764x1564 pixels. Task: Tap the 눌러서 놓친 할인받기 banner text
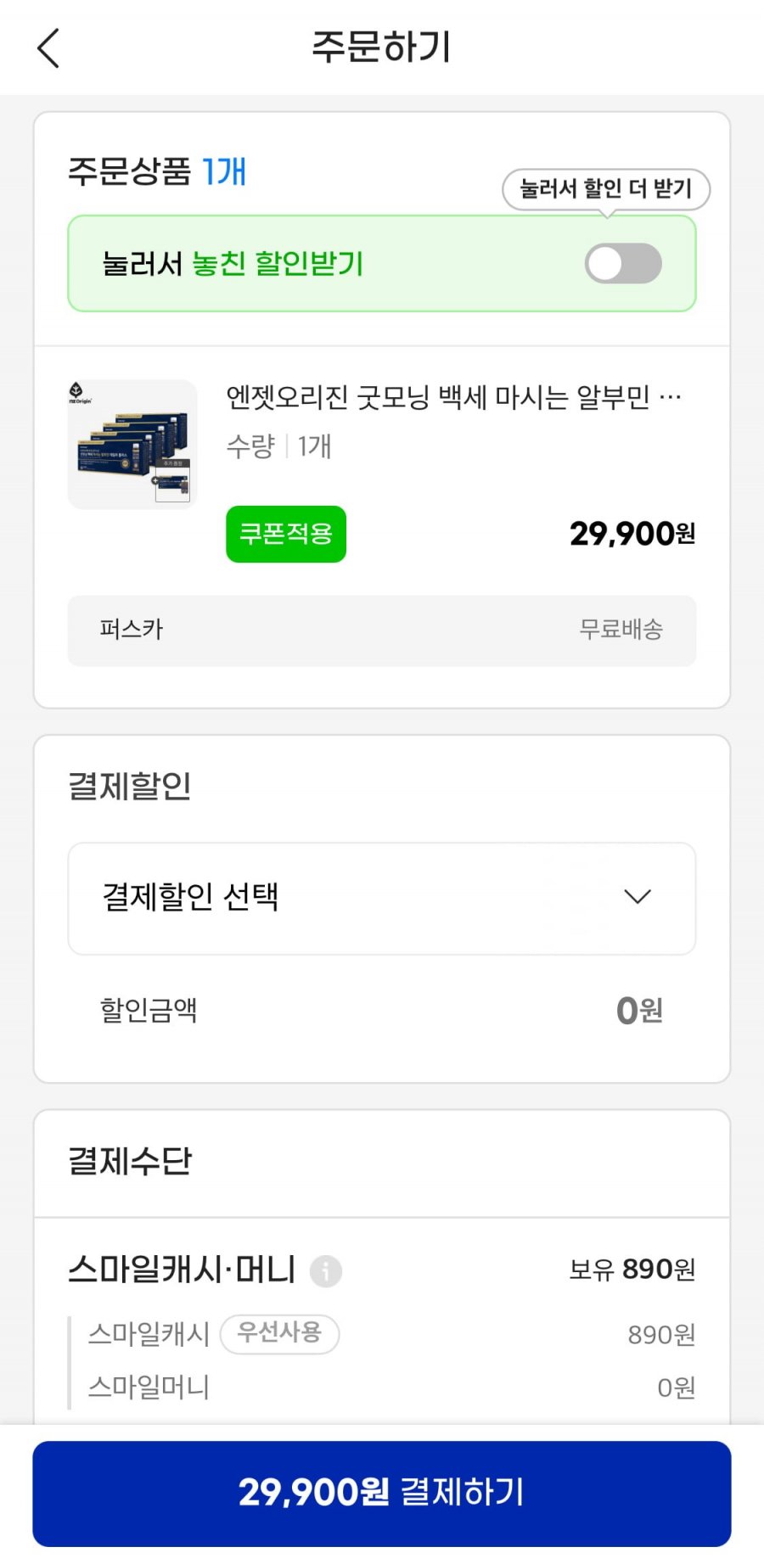(233, 264)
